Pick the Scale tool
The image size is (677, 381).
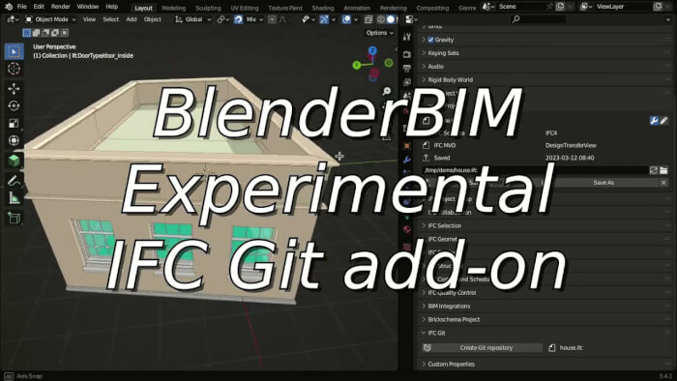14,124
